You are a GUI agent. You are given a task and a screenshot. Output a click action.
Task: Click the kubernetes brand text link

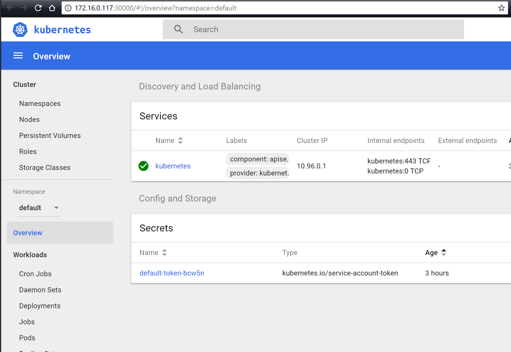tap(62, 30)
